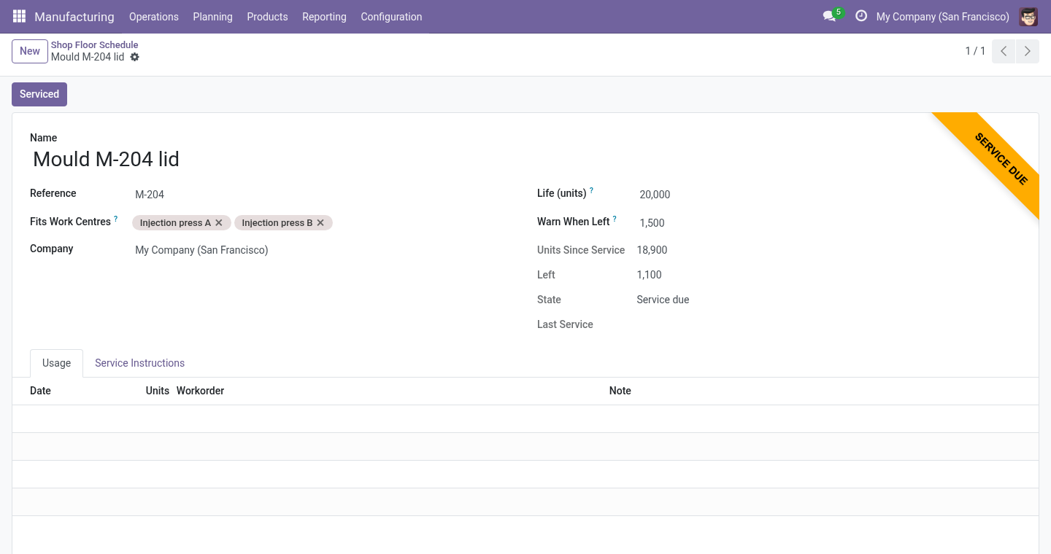The image size is (1051, 554).
Task: Show help tooltip for Fits Work Centres
Action: pyautogui.click(x=115, y=219)
